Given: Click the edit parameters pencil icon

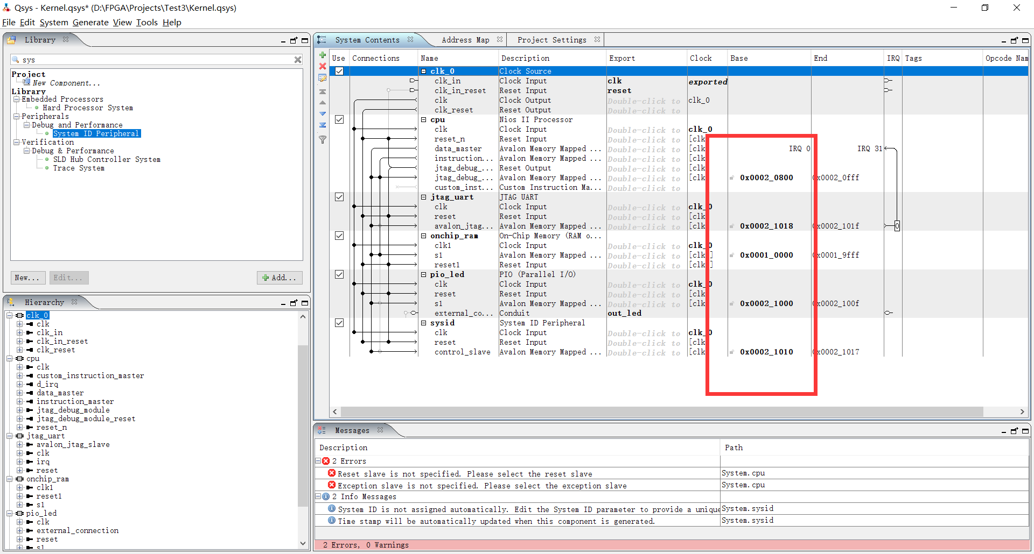Looking at the screenshot, I should point(323,78).
